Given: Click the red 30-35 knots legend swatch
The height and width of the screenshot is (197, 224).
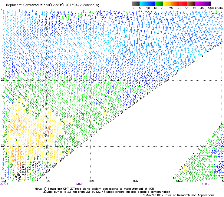Looking at the screenshot, I should pyautogui.click(x=183, y=4).
